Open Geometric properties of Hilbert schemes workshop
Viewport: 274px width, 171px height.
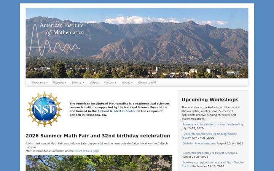210,153
